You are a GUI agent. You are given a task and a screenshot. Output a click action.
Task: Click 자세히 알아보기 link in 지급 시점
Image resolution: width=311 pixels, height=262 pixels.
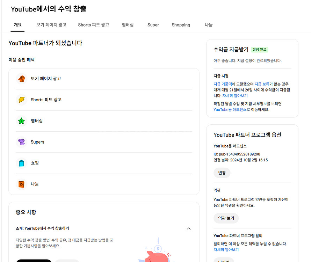coord(235,96)
